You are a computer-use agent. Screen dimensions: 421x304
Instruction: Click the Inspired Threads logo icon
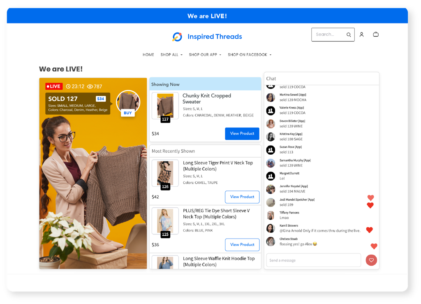point(177,37)
